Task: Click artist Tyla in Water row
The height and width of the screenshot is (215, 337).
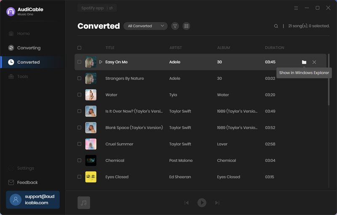Action: coord(173,95)
